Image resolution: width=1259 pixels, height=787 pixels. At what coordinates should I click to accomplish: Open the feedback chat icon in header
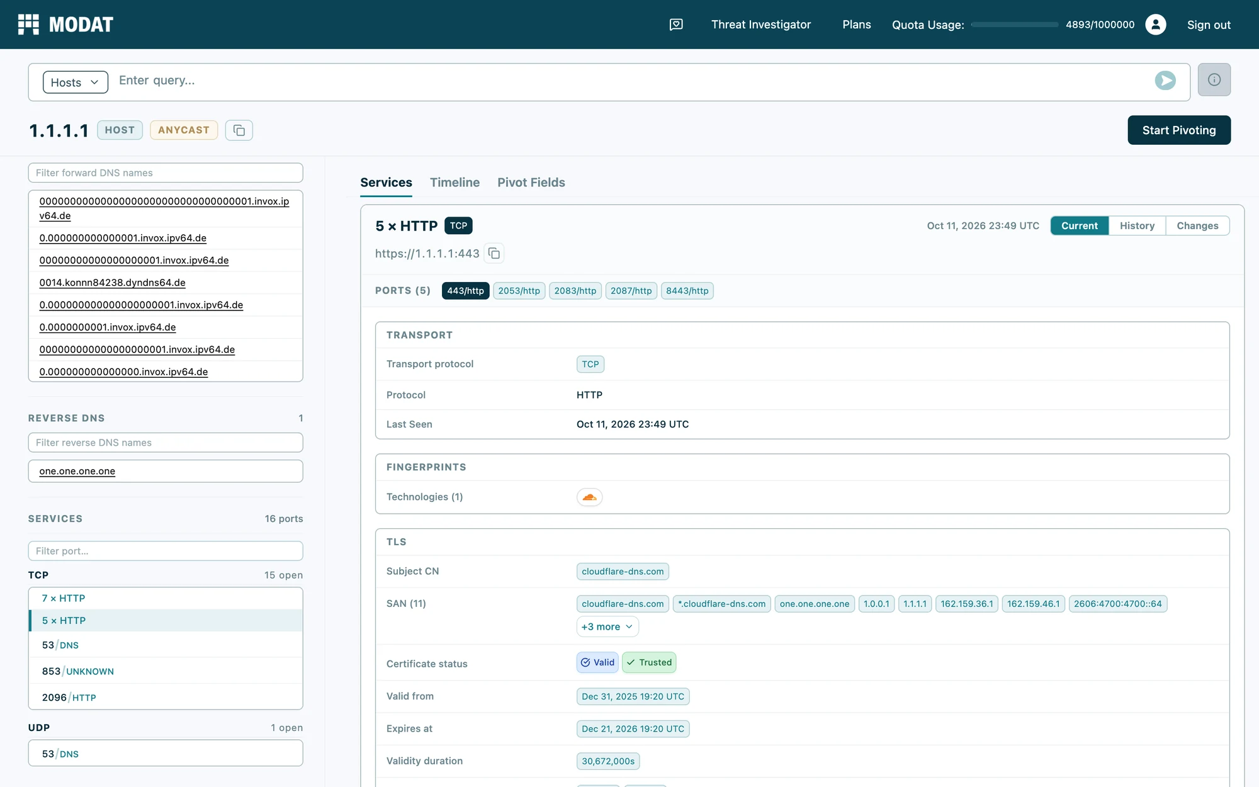(x=676, y=25)
